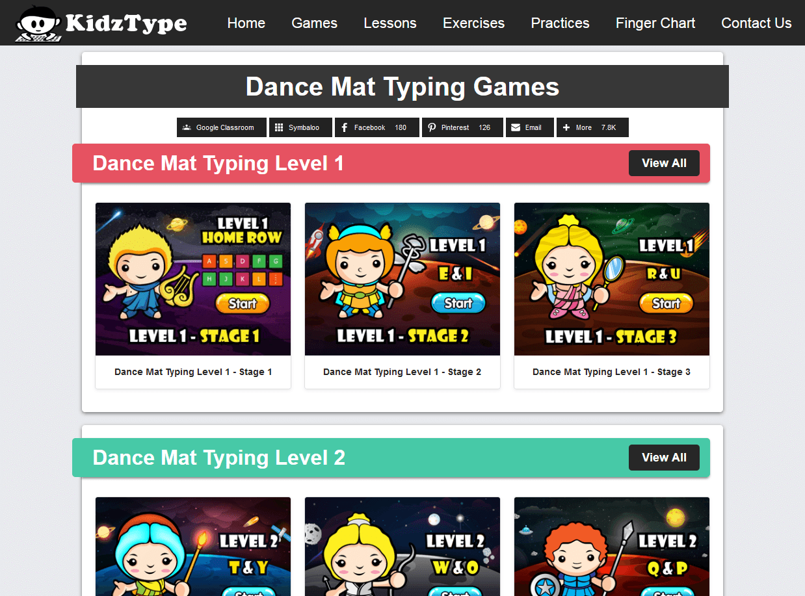Click the Google Classroom people icon
Image resolution: width=805 pixels, height=596 pixels.
point(187,127)
